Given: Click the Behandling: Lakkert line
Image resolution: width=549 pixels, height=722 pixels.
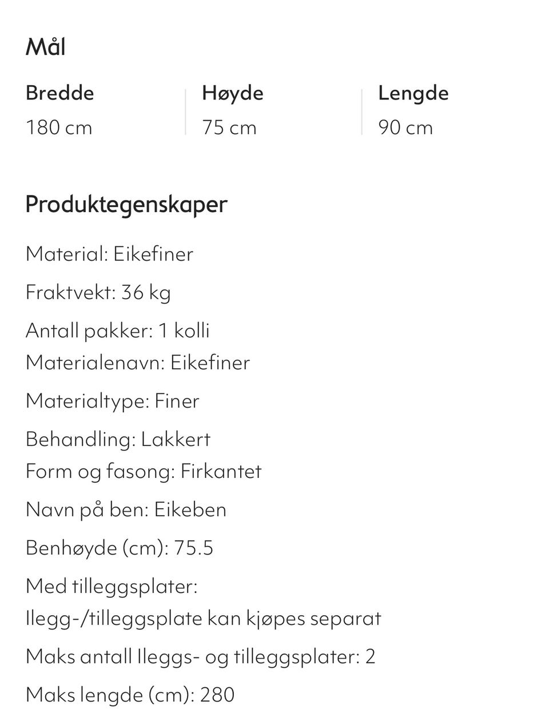Looking at the screenshot, I should [x=118, y=439].
